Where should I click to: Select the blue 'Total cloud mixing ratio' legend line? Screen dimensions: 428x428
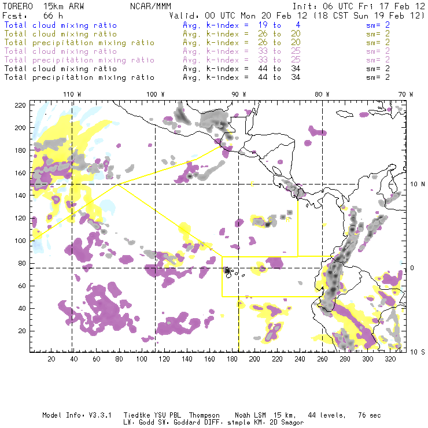(61, 25)
